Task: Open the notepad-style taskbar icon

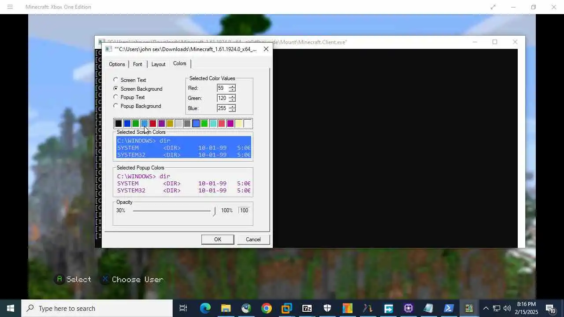Action: 428,308
